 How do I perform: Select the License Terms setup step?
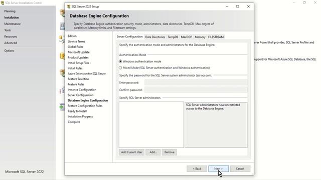point(76,41)
